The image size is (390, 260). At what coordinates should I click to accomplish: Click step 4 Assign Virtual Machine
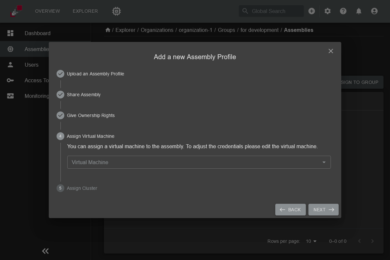coord(85,136)
